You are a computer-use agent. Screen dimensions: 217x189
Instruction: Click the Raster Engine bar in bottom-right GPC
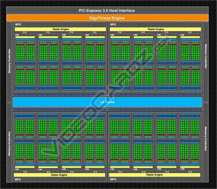(154, 175)
